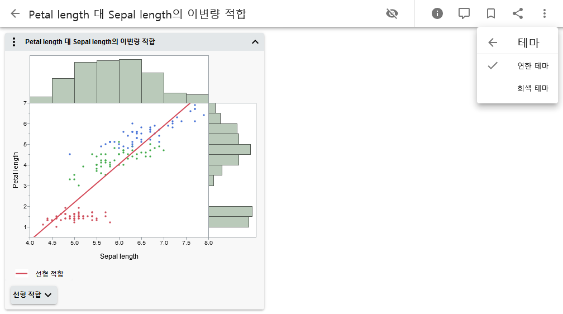The image size is (563, 314).
Task: Click the checkmark beside 연한 테마
Action: (493, 66)
